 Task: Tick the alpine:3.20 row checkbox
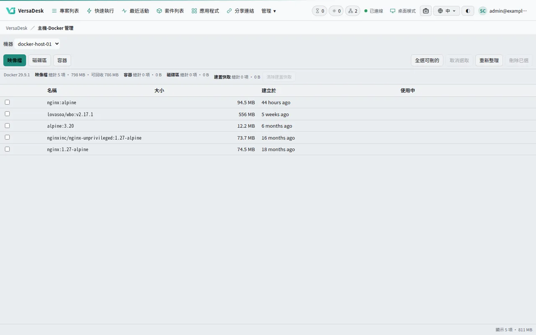[7, 126]
